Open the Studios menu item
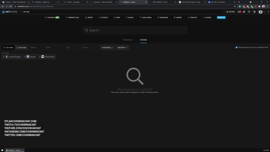Image resolution: width=270 pixels, height=152 pixels. click(103, 18)
